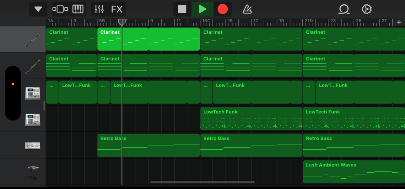Screen dimensions: 405x189
Task: Select the Retro Bass synth track icon
Action: coord(33,146)
